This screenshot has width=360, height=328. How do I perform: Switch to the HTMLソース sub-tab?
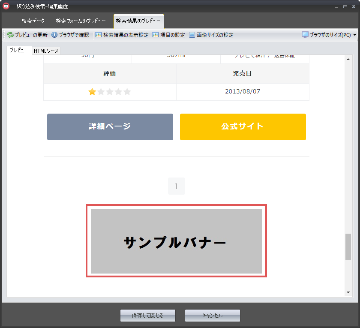click(46, 51)
